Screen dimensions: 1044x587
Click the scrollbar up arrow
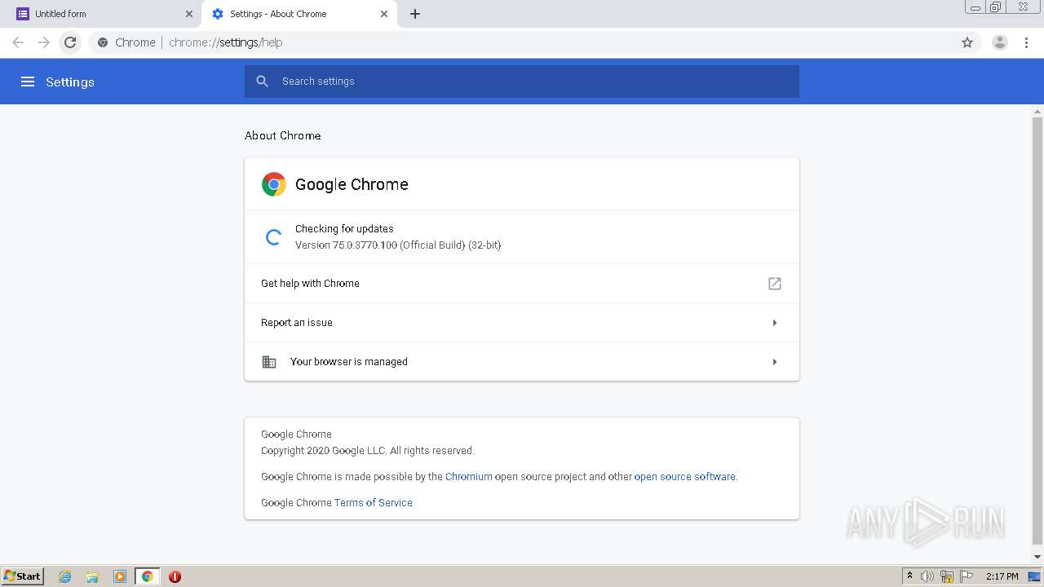tap(1037, 112)
